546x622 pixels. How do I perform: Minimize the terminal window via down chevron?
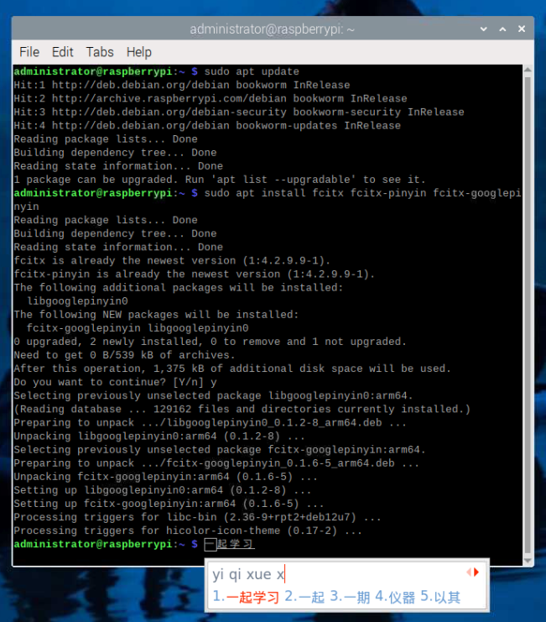tap(483, 29)
